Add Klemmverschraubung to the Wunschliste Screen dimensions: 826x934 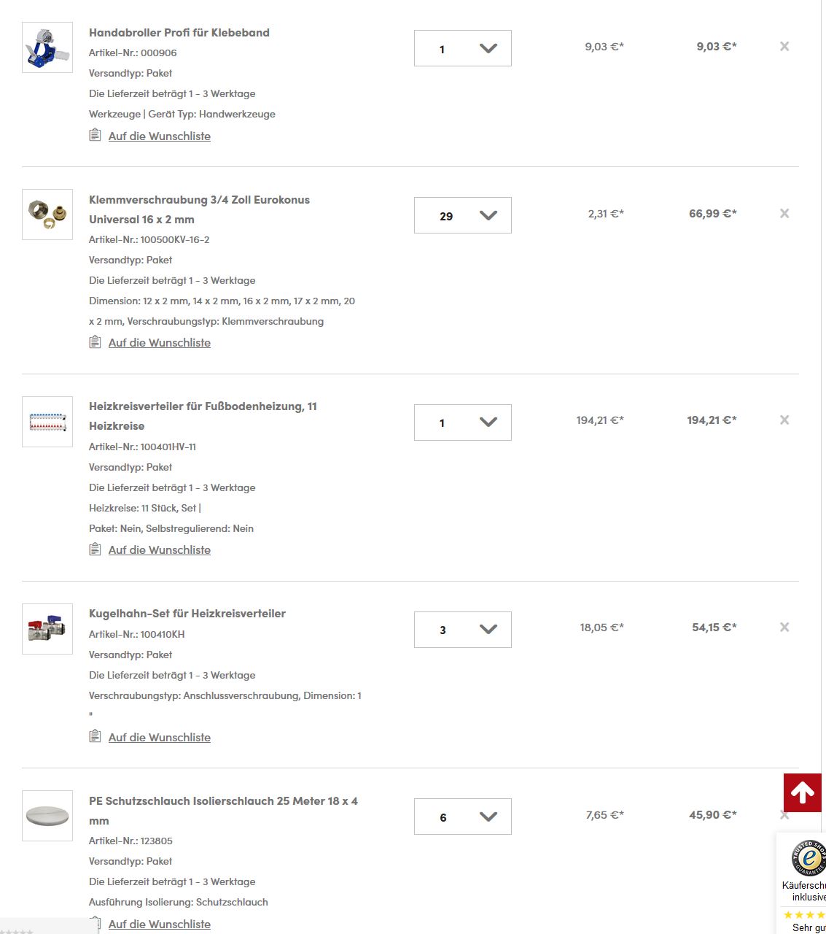click(159, 342)
